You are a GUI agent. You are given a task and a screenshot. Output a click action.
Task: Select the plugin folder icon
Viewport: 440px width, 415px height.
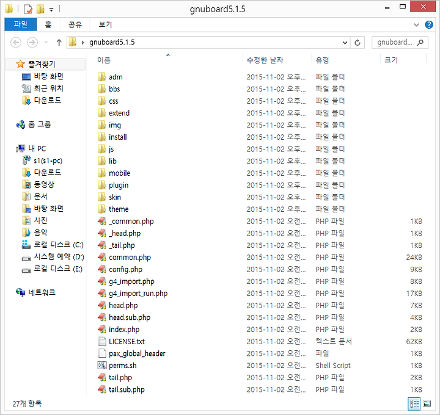coord(101,185)
